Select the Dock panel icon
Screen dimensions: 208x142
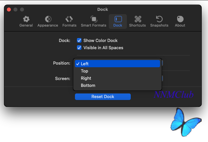[118, 19]
